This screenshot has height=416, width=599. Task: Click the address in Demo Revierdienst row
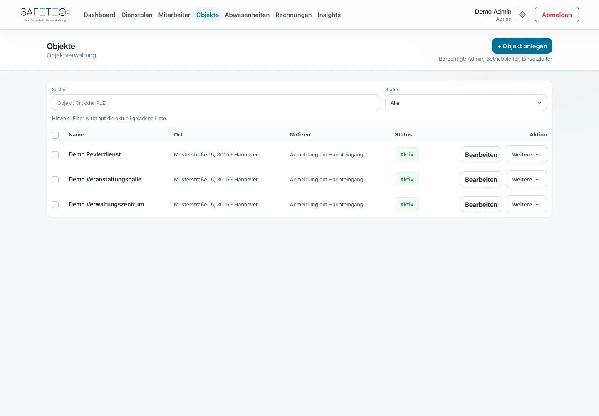coord(216,154)
